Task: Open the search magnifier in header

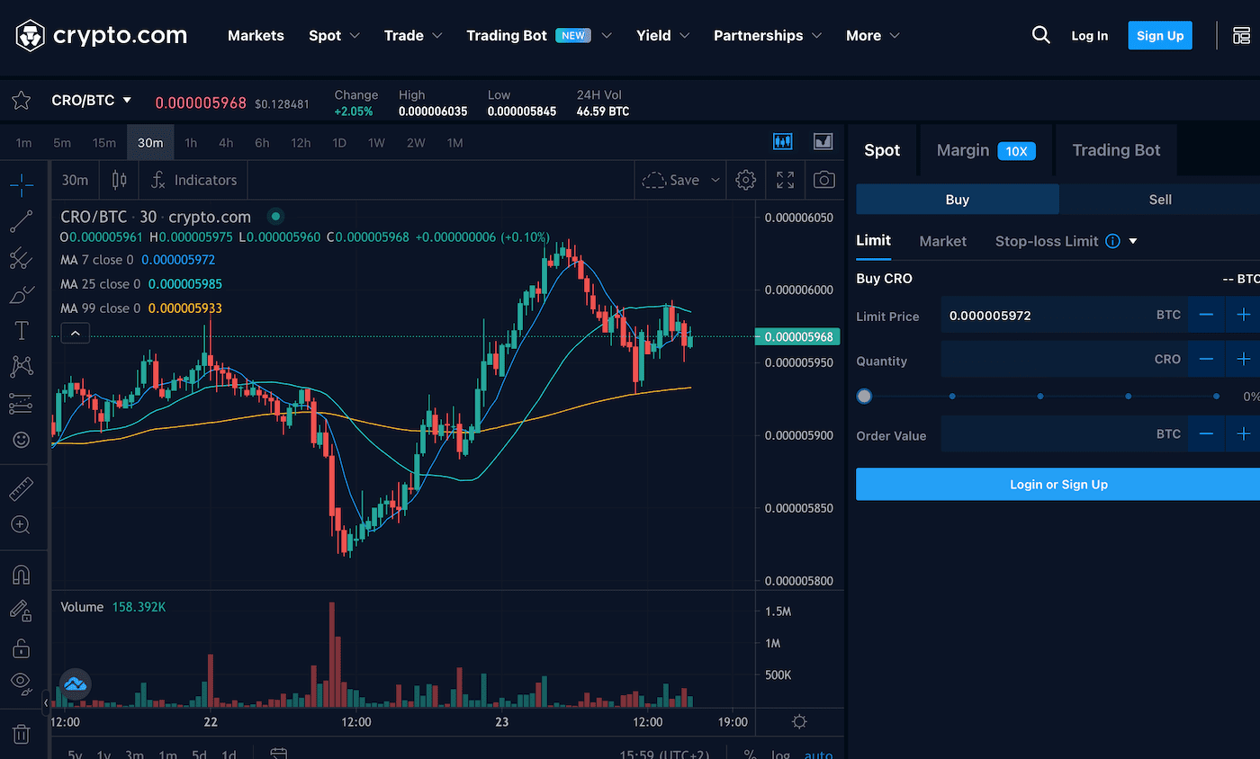Action: tap(1040, 35)
